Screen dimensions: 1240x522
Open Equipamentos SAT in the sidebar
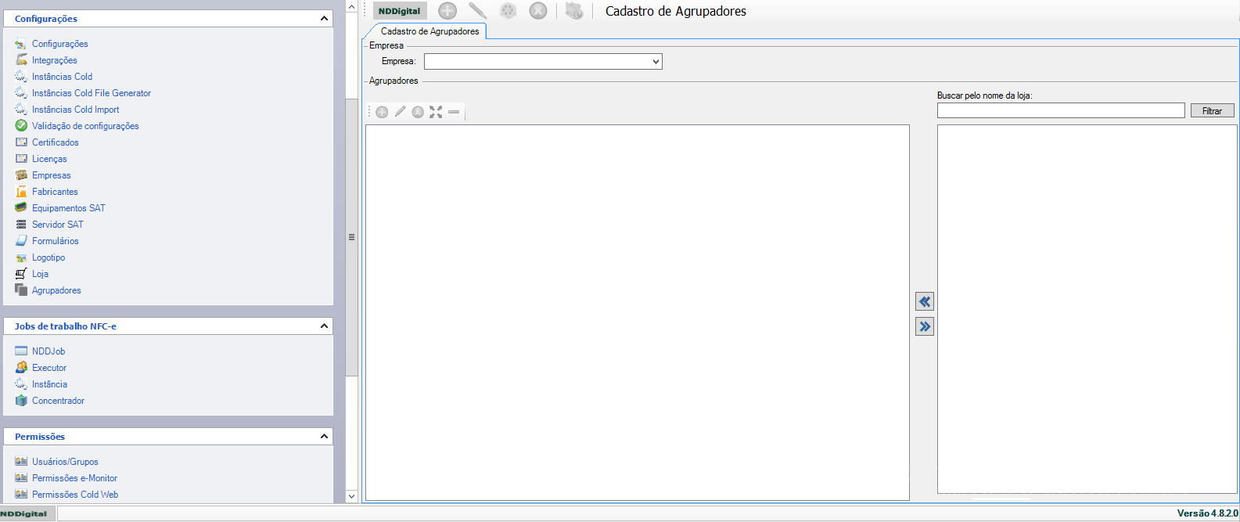click(68, 208)
